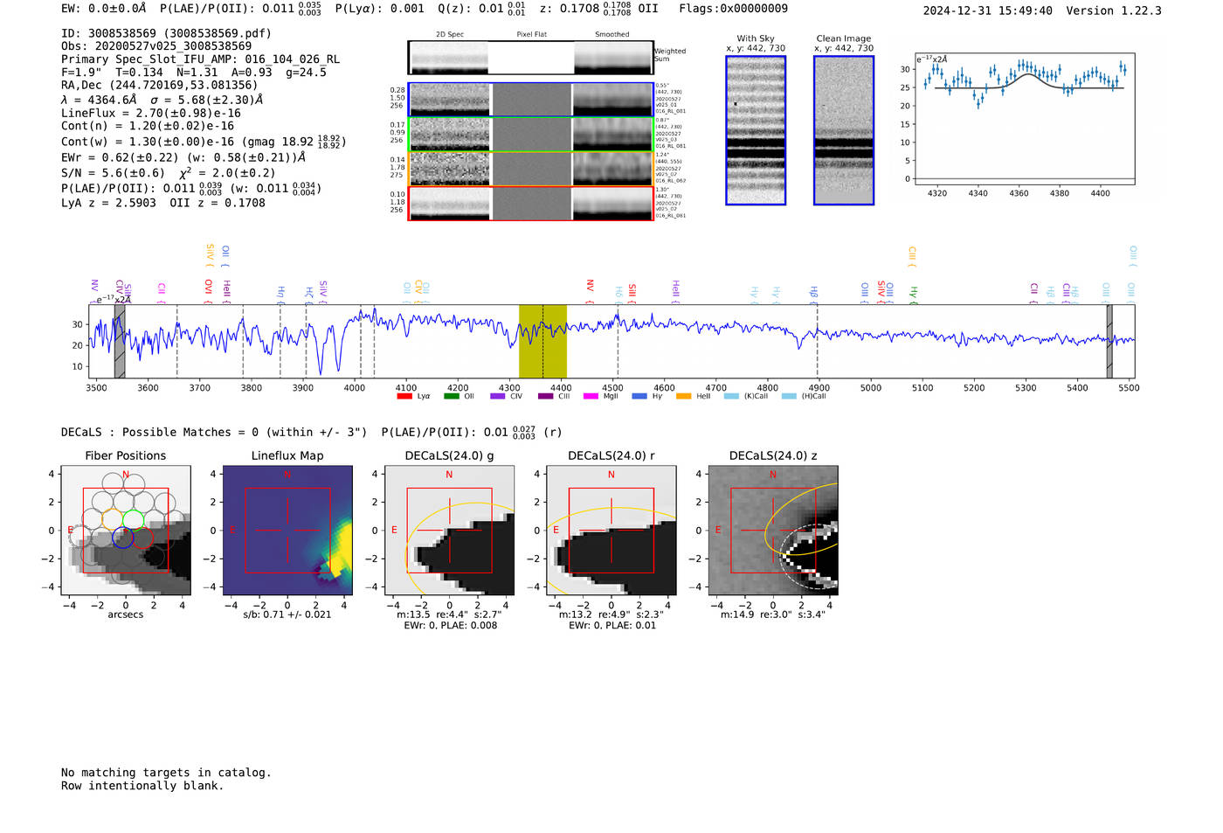Viewport: 1223px width, 833px height.
Task: Open the With Sky image thumbnail
Action: pyautogui.click(x=756, y=130)
